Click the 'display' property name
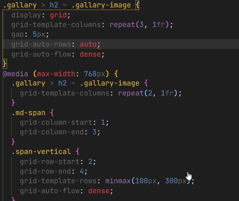This screenshot has width=239, height=201. [x=26, y=15]
